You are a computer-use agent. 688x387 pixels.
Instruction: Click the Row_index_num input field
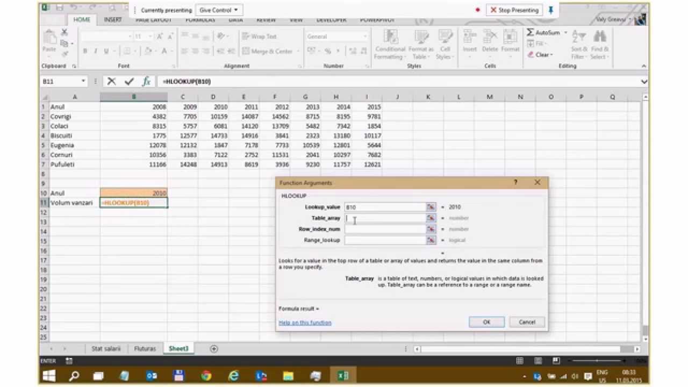(385, 229)
